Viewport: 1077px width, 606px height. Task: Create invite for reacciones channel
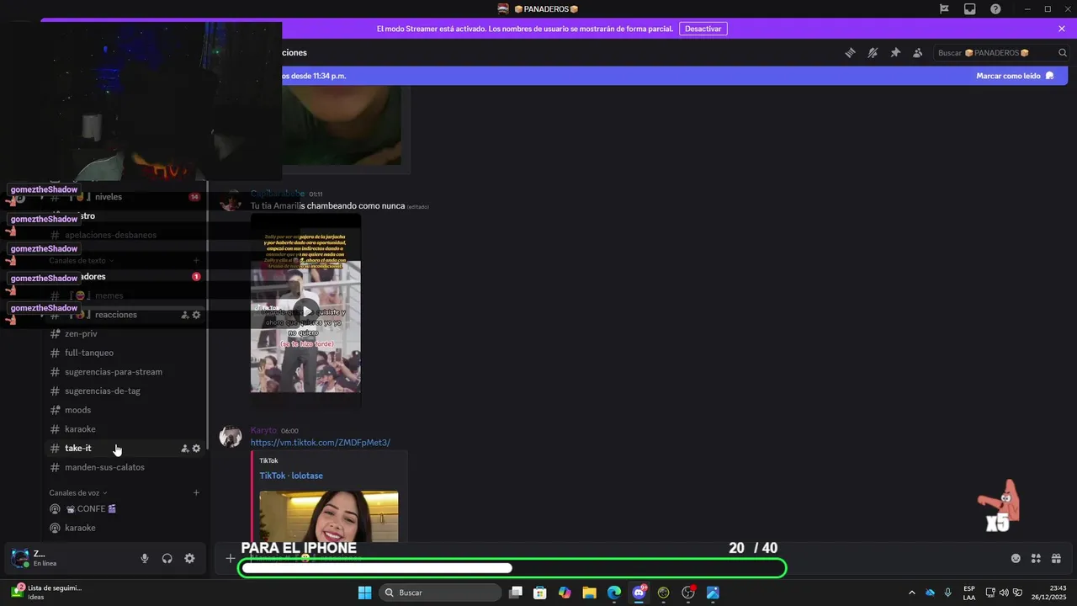(x=185, y=315)
